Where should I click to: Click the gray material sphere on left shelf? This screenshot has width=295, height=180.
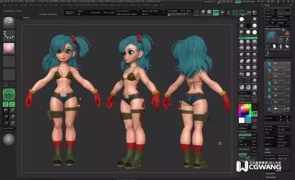(9, 139)
